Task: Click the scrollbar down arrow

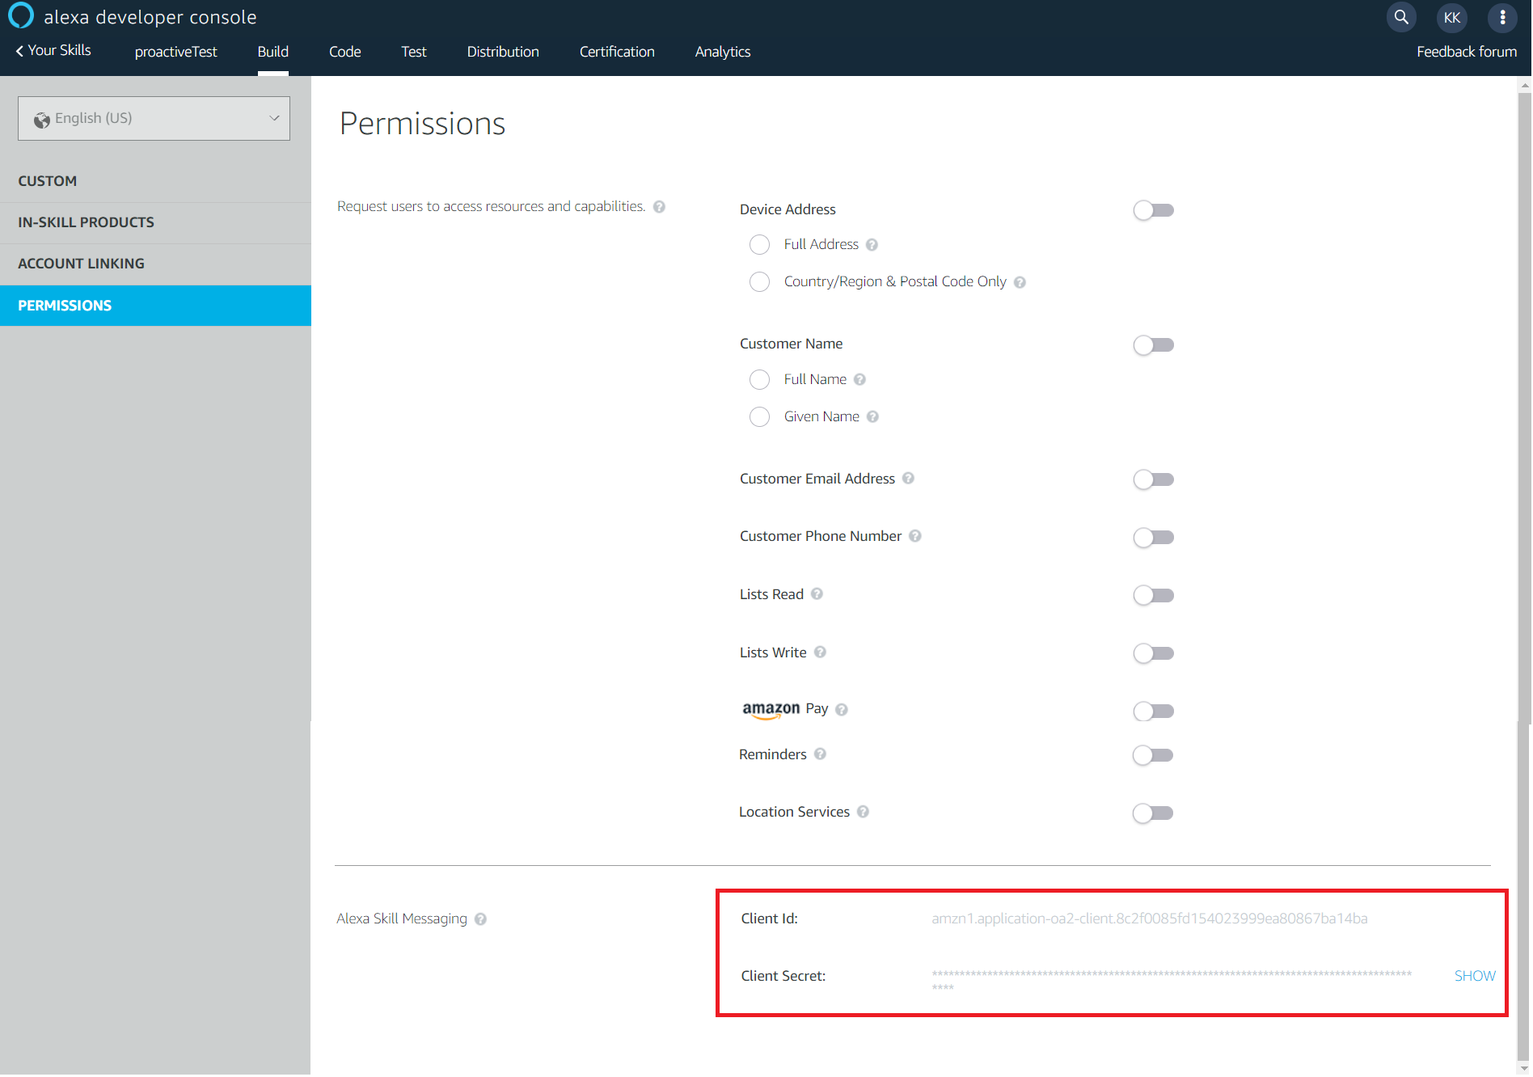Action: pyautogui.click(x=1525, y=1069)
